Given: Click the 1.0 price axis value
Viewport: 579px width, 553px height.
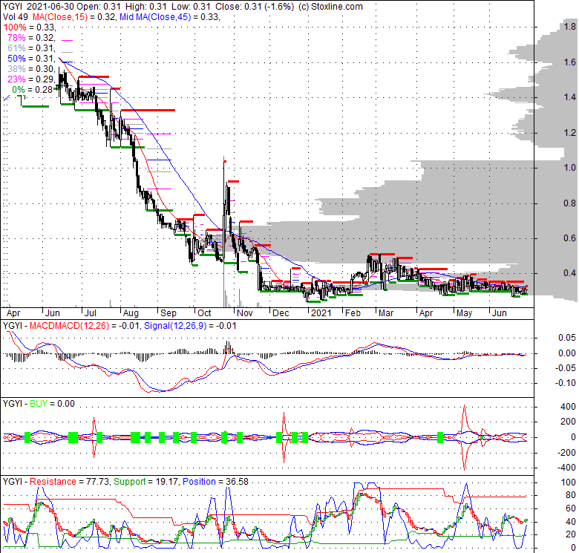Looking at the screenshot, I should pyautogui.click(x=570, y=168).
